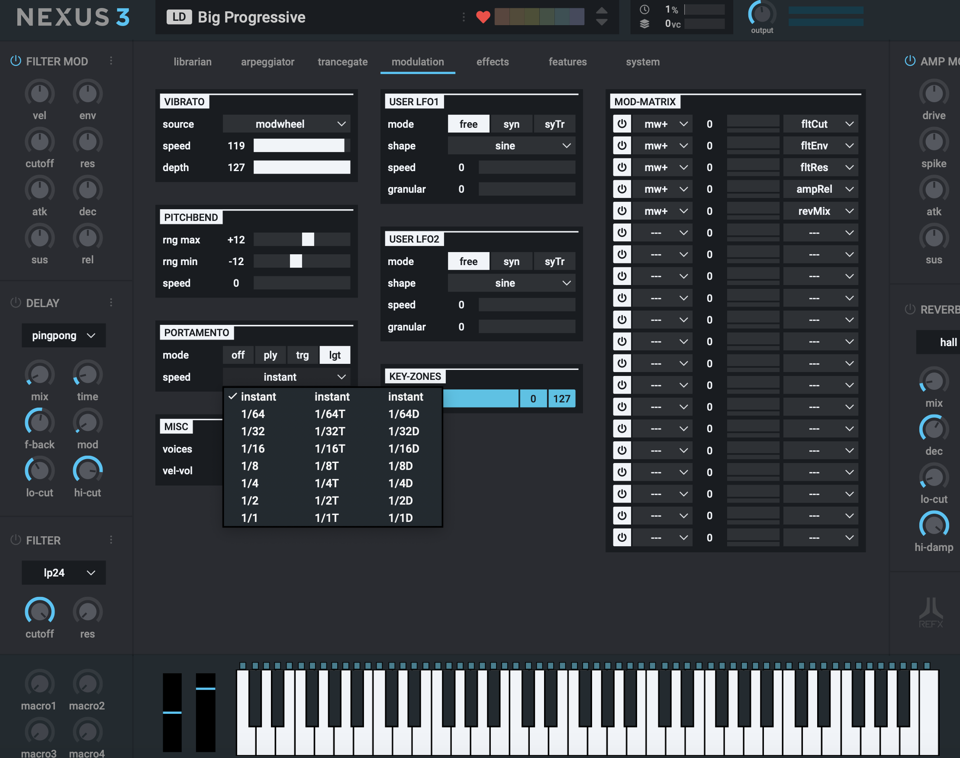Set portamento mode to trg
This screenshot has width=960, height=758.
pyautogui.click(x=303, y=355)
